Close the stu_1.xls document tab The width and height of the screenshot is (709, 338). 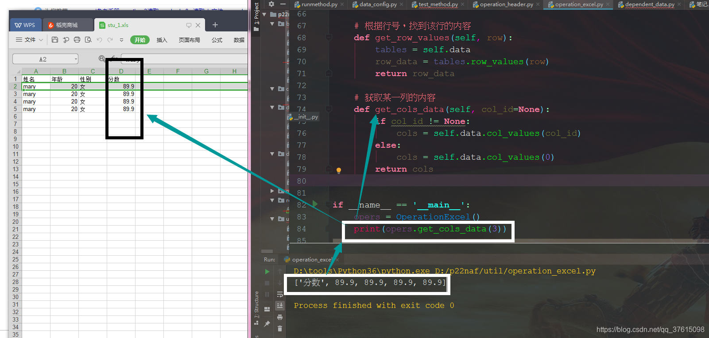[198, 25]
